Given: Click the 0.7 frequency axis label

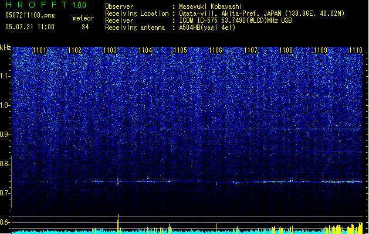Looking at the screenshot, I should (5, 193).
